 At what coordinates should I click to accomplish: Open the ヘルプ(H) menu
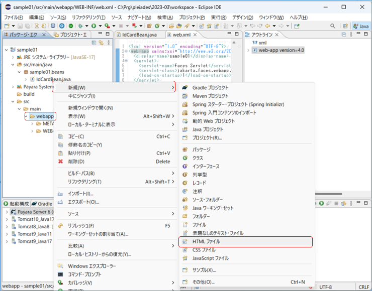299,17
